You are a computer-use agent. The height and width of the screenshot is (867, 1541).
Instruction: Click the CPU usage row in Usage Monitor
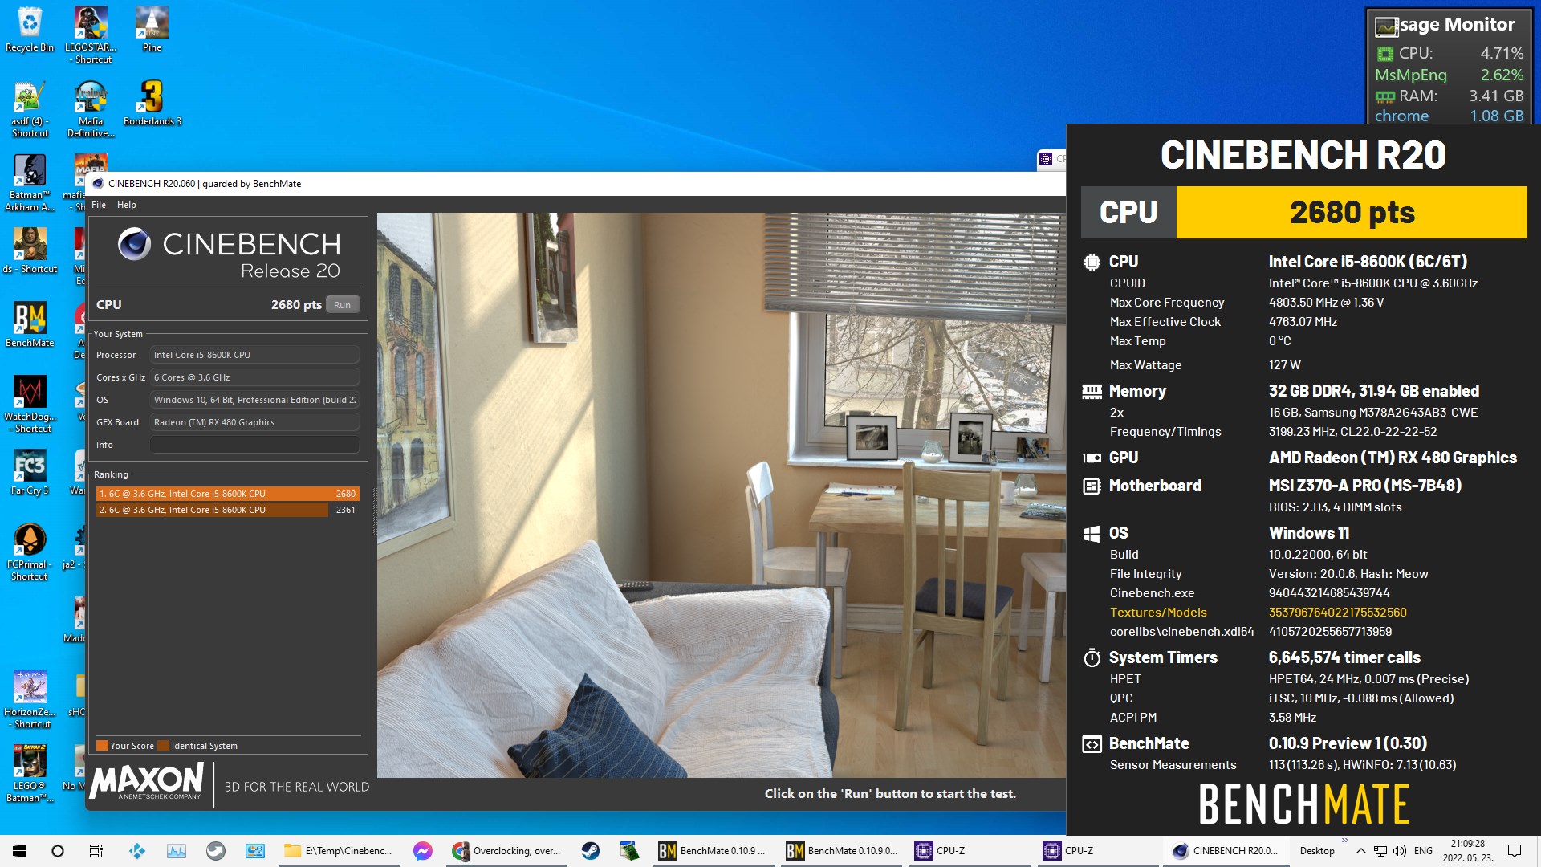(1450, 54)
